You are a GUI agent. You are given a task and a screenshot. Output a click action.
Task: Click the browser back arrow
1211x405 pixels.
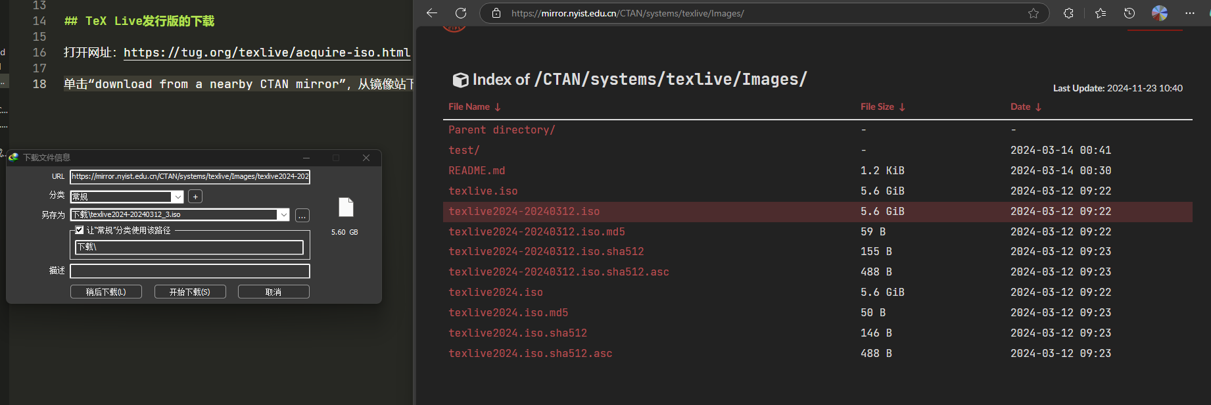point(432,13)
